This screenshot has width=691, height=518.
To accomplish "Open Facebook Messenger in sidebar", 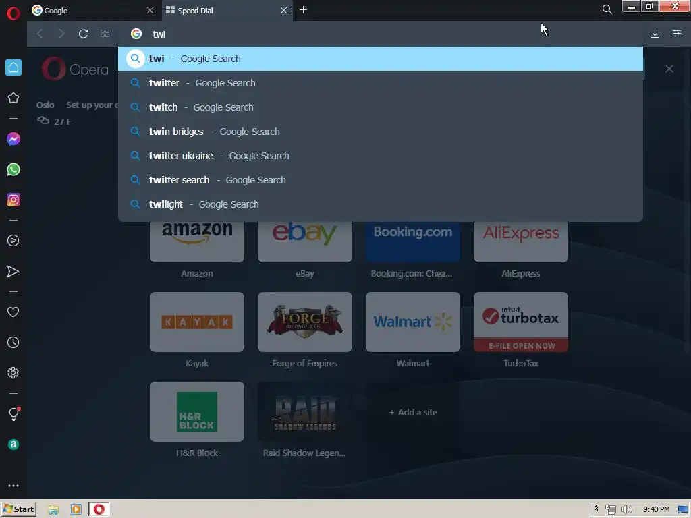I will (13, 139).
